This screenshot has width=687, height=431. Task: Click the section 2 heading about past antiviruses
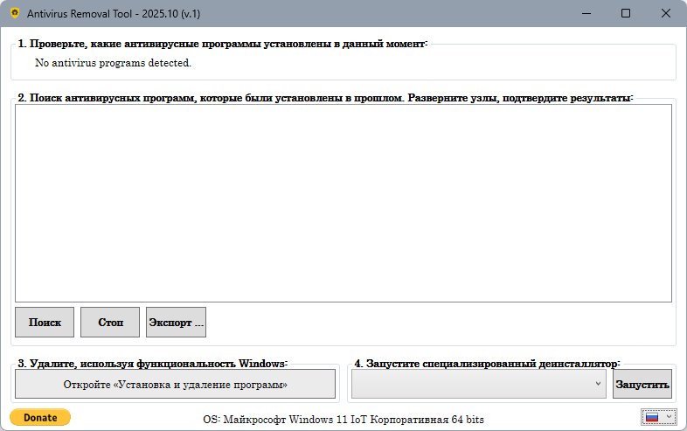click(x=325, y=98)
